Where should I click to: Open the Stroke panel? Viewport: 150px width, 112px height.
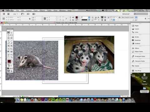[135, 37]
